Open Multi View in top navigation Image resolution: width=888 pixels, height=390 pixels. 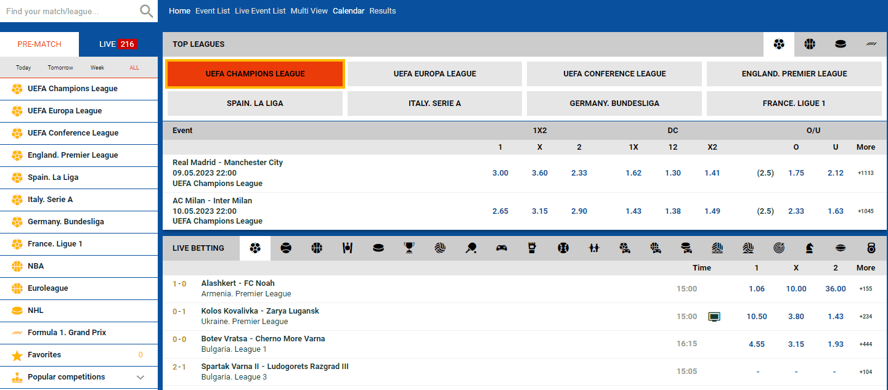[x=309, y=11]
